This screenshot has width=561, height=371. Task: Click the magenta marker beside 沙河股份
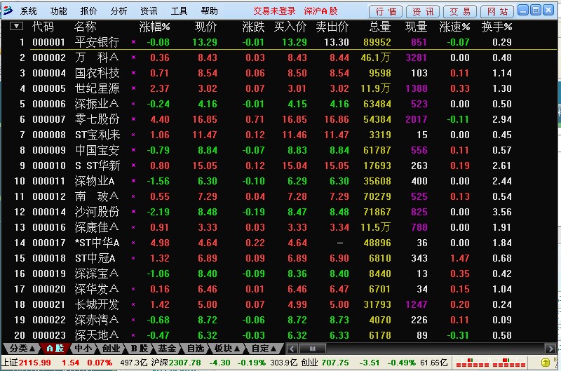pos(133,212)
